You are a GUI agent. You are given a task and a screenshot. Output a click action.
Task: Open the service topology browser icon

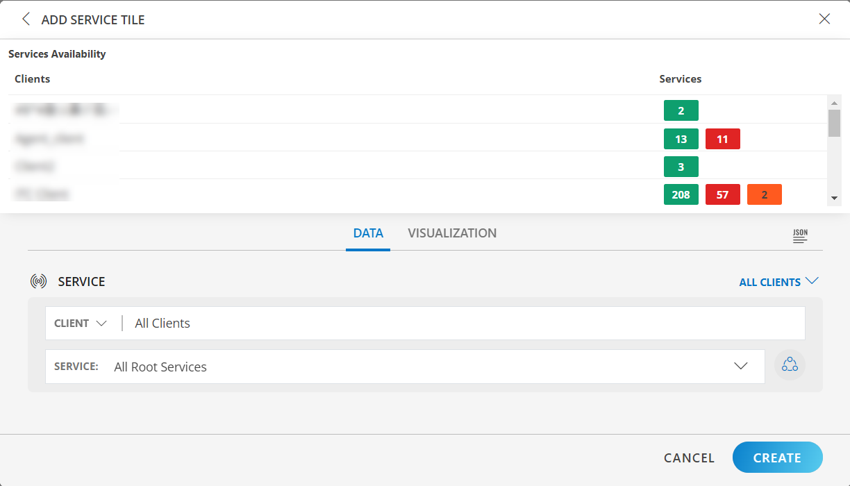pos(790,365)
